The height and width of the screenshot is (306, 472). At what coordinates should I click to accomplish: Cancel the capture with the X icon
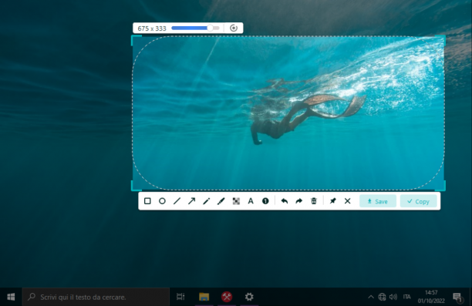(347, 201)
